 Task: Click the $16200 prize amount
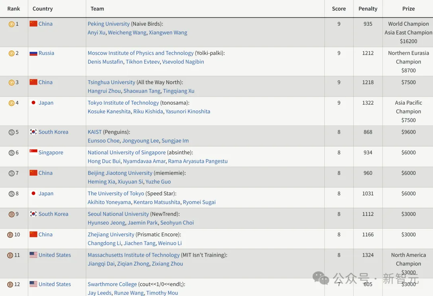click(x=409, y=41)
